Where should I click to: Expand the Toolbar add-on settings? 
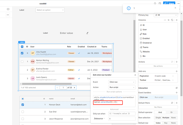click(158, 80)
